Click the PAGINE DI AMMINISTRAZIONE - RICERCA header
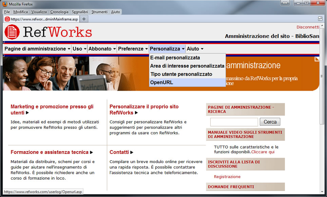 coord(245,109)
